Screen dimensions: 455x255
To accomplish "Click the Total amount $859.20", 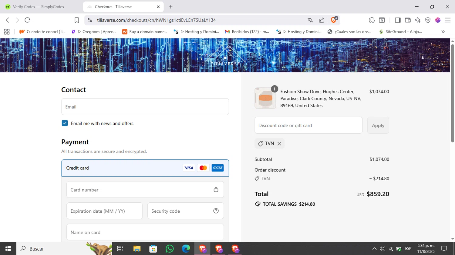I will (378, 194).
